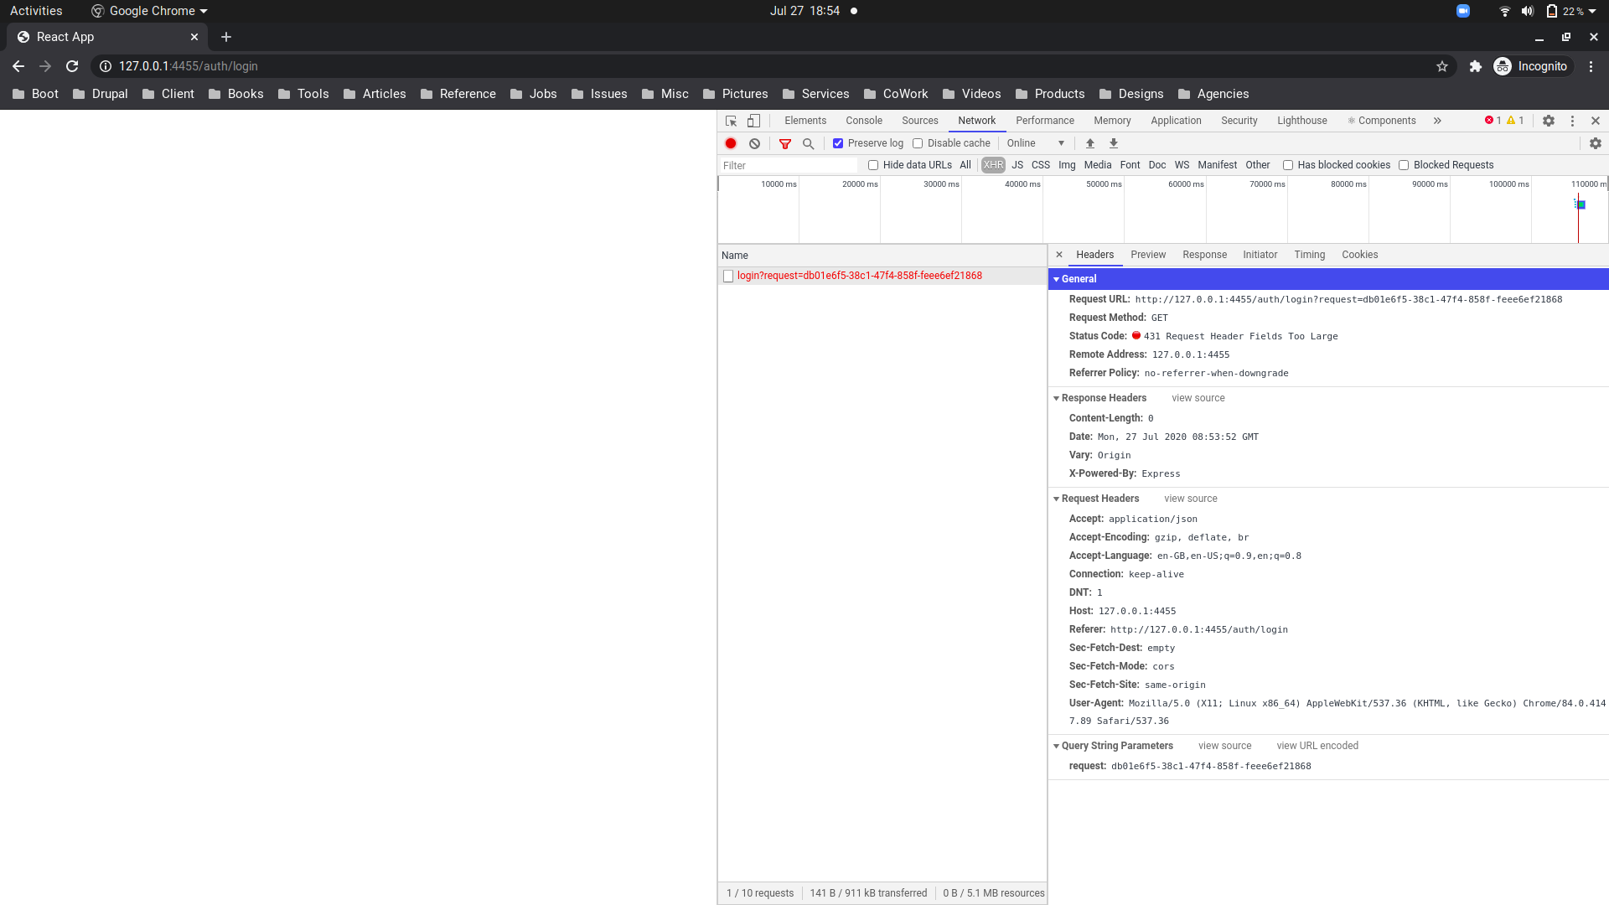Viewport: 1609px width, 905px height.
Task: Collapse the Query String Parameters section
Action: tap(1056, 746)
